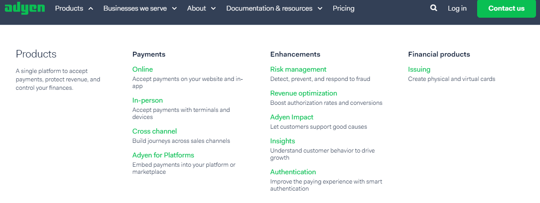The width and height of the screenshot is (540, 203).
Task: Open the Insights link
Action: [x=282, y=141]
